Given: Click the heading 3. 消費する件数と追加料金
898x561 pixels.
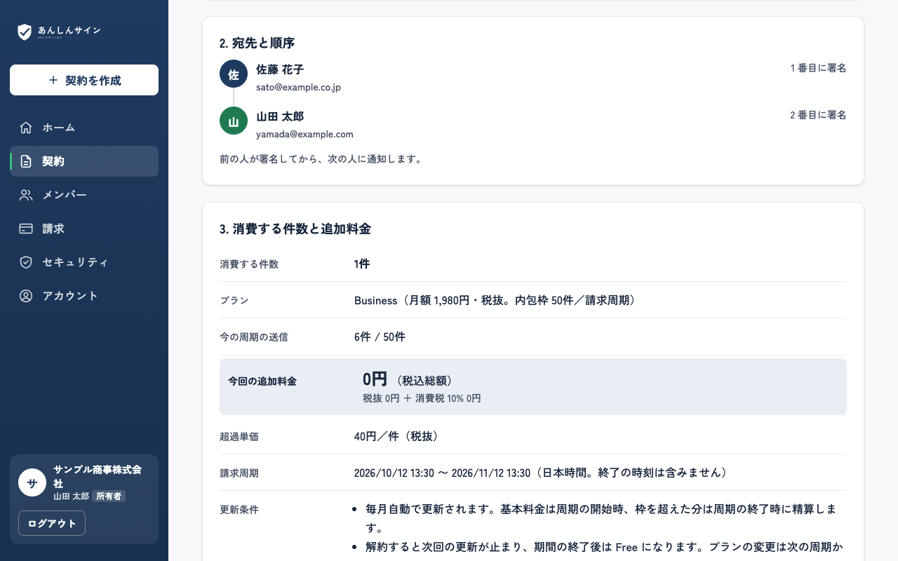Looking at the screenshot, I should pos(295,229).
